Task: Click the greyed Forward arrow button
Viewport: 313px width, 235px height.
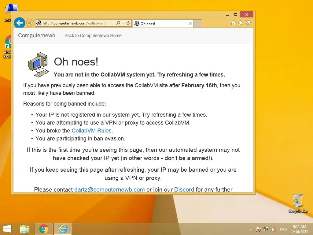Action: pyautogui.click(x=30, y=23)
